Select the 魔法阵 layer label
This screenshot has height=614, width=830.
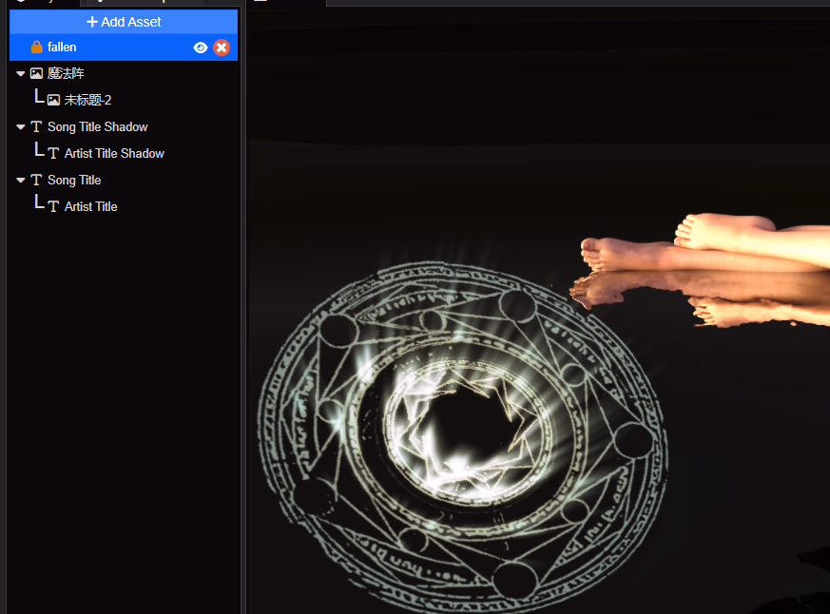66,73
